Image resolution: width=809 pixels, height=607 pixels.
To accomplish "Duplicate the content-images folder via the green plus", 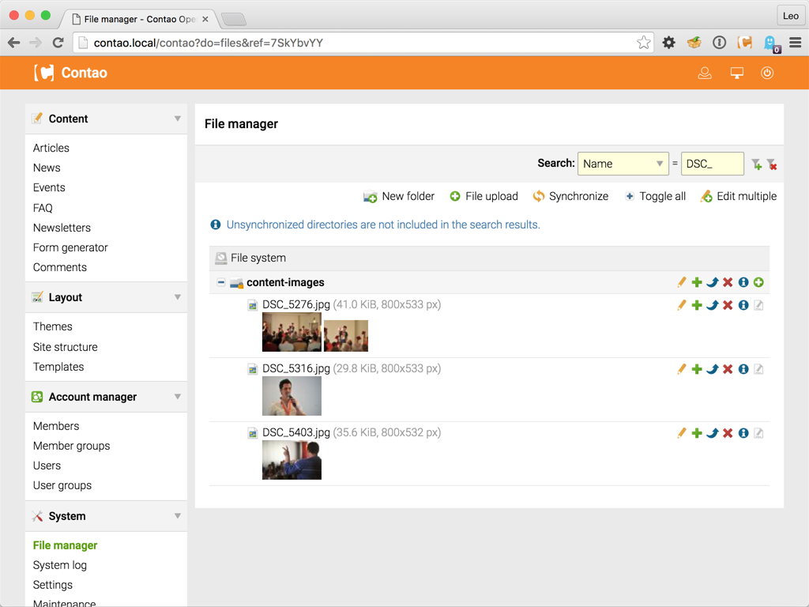I will pos(697,282).
